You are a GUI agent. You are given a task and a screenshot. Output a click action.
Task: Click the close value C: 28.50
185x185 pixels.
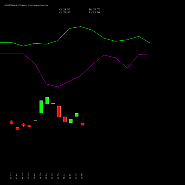65,10
